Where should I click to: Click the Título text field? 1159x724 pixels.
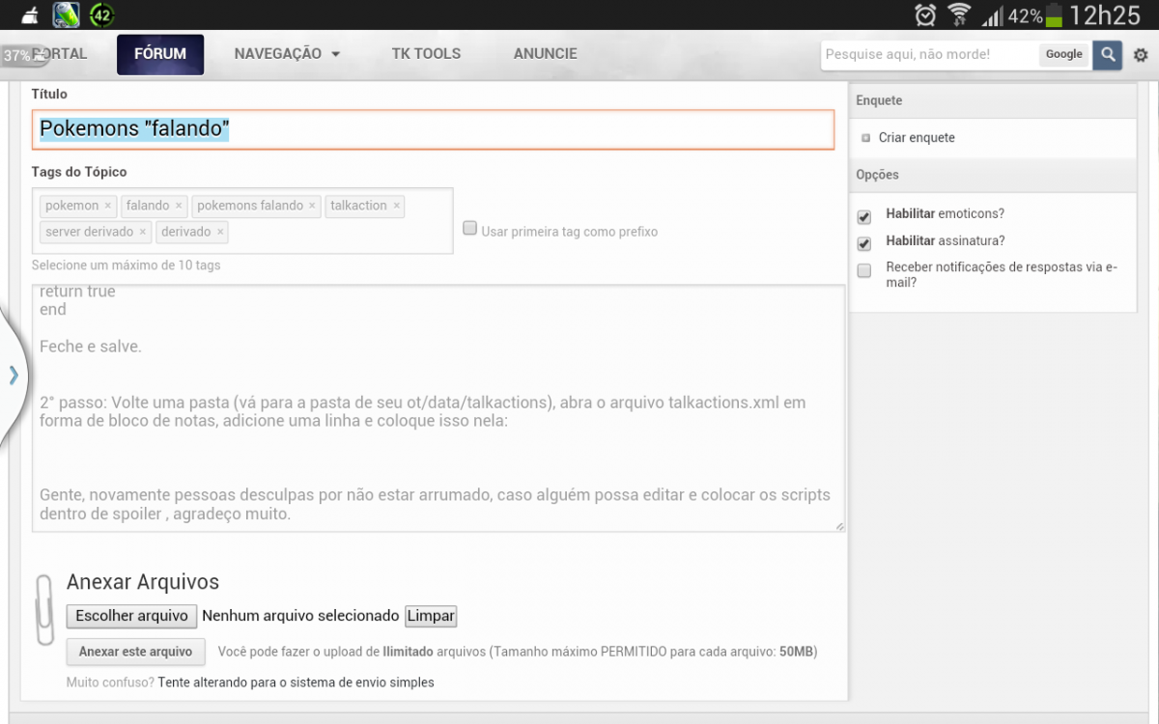pos(433,129)
